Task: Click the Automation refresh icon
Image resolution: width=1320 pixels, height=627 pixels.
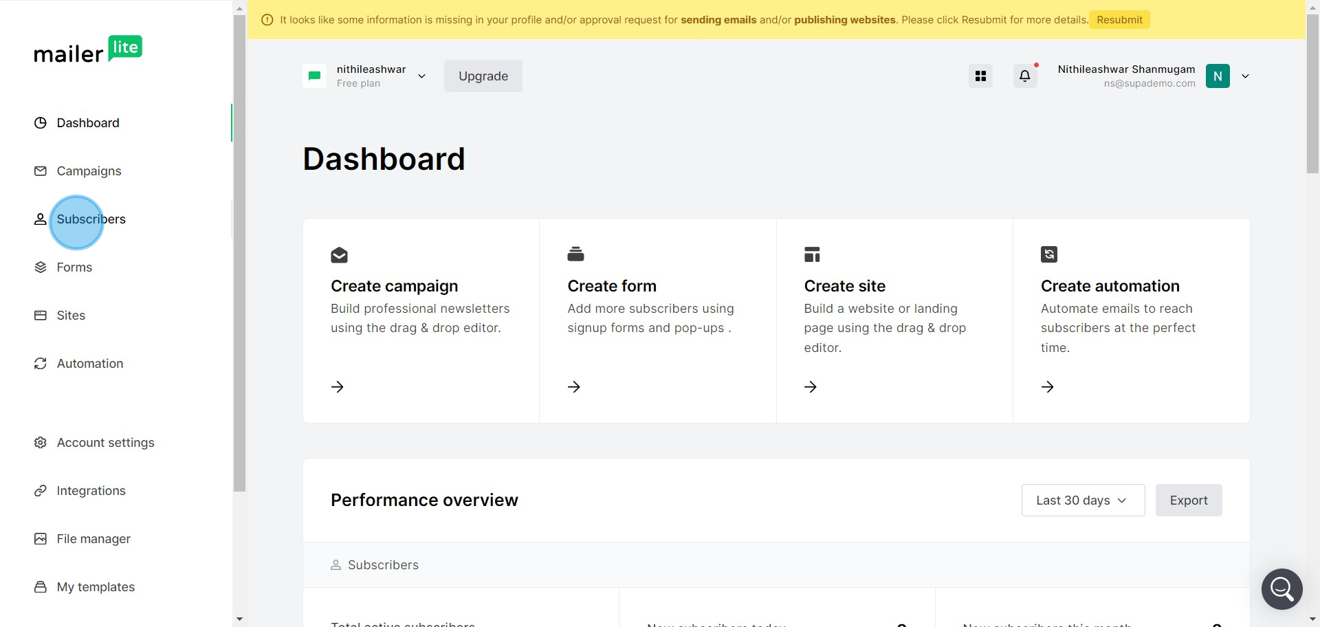Action: 41,364
